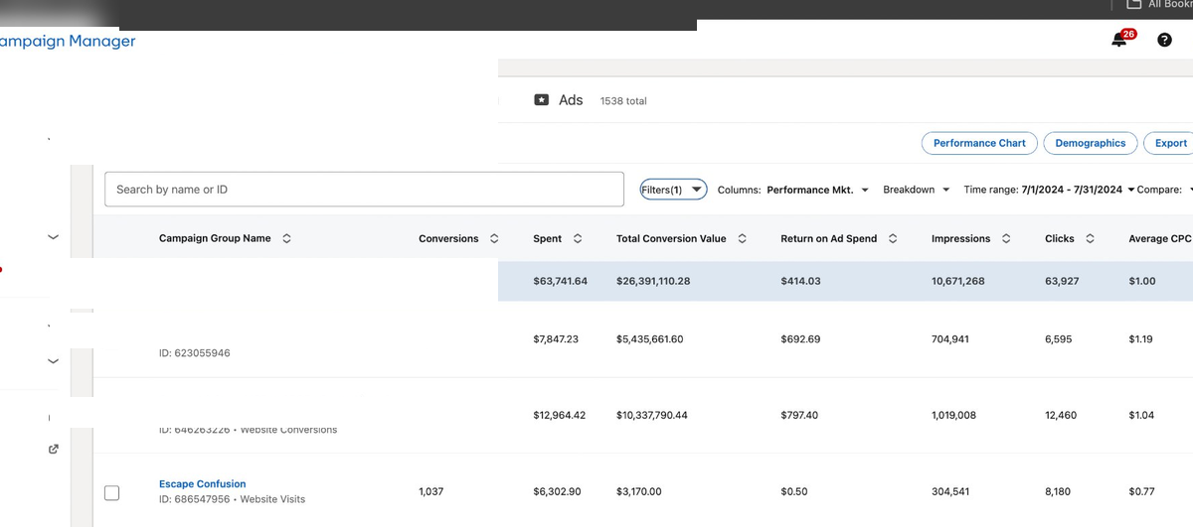The image size is (1193, 527).
Task: Click clicks value 6,595
Action: pyautogui.click(x=1059, y=339)
